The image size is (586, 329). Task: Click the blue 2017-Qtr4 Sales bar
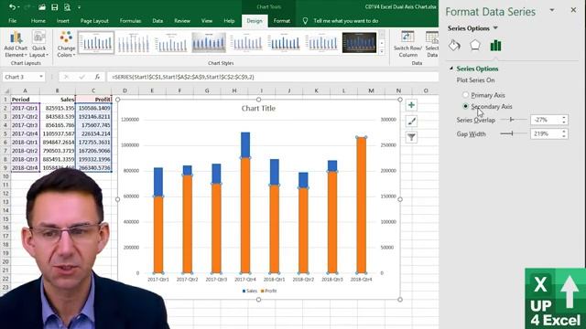245,144
